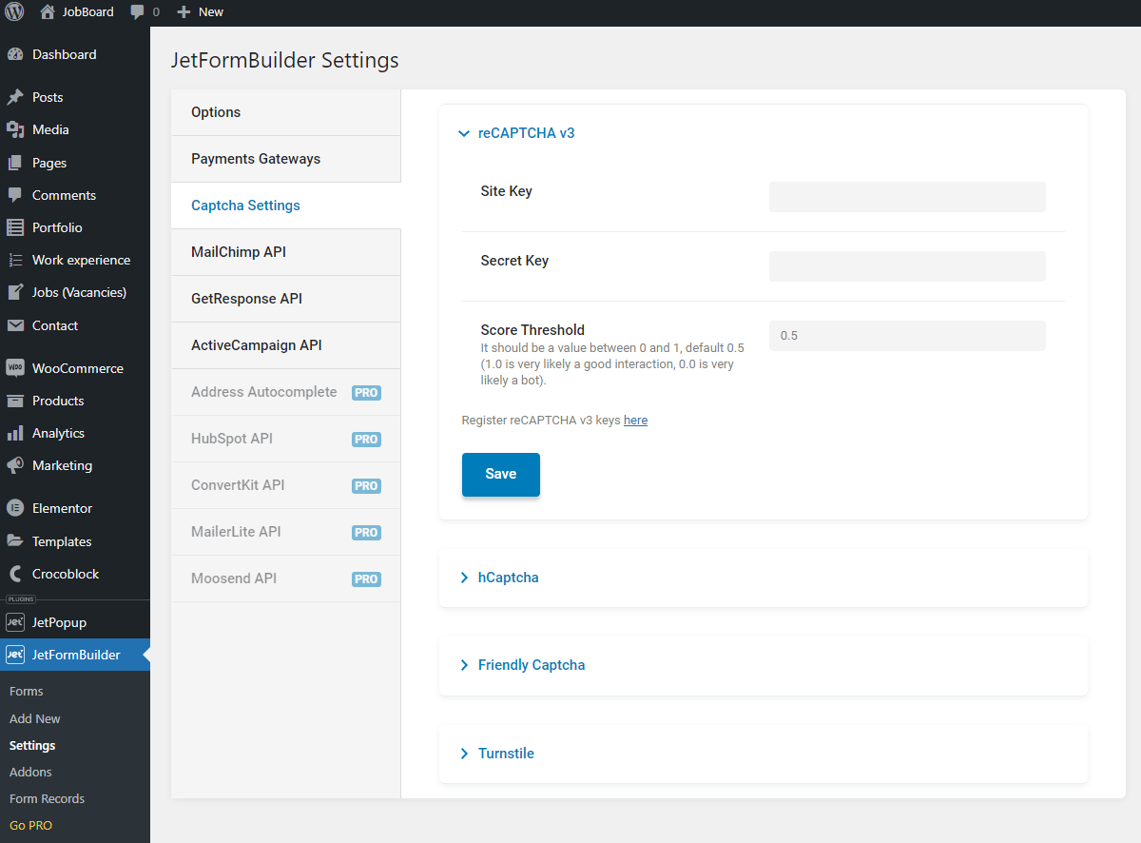Follow the 'here' reCAPTCHA registration link

pos(635,420)
